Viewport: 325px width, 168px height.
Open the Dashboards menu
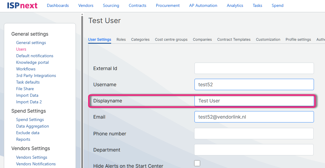pyautogui.click(x=58, y=5)
